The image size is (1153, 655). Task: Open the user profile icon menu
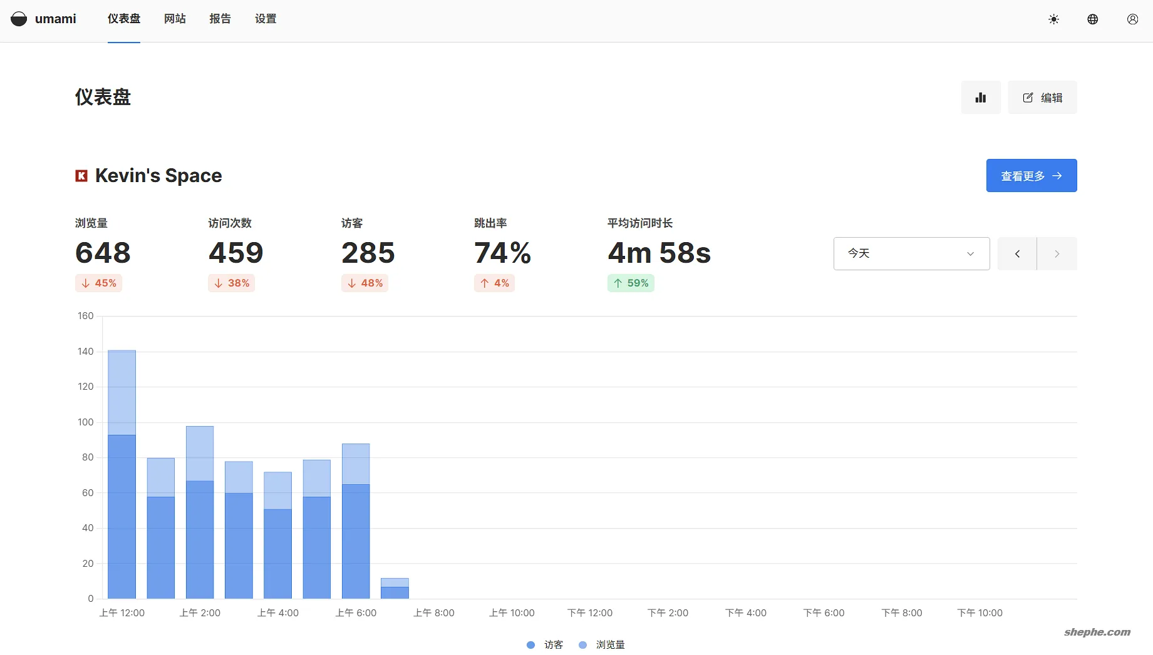pos(1132,19)
